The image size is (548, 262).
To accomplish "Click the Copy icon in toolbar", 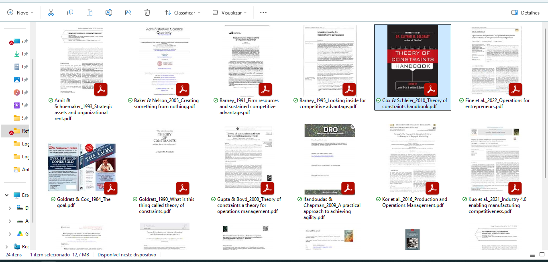I will 70,12.
